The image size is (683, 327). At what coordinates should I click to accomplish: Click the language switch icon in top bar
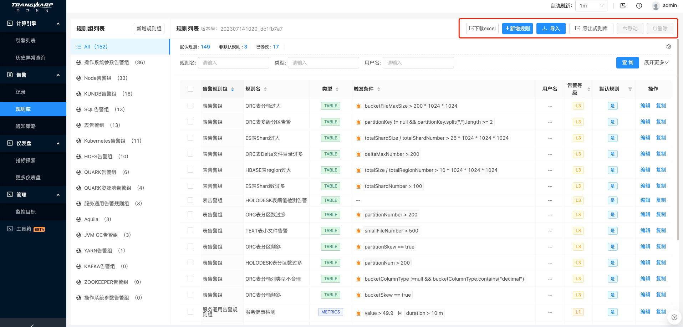(623, 6)
